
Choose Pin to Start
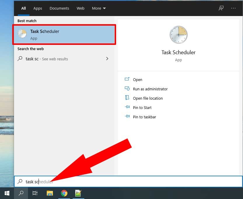click(142, 108)
